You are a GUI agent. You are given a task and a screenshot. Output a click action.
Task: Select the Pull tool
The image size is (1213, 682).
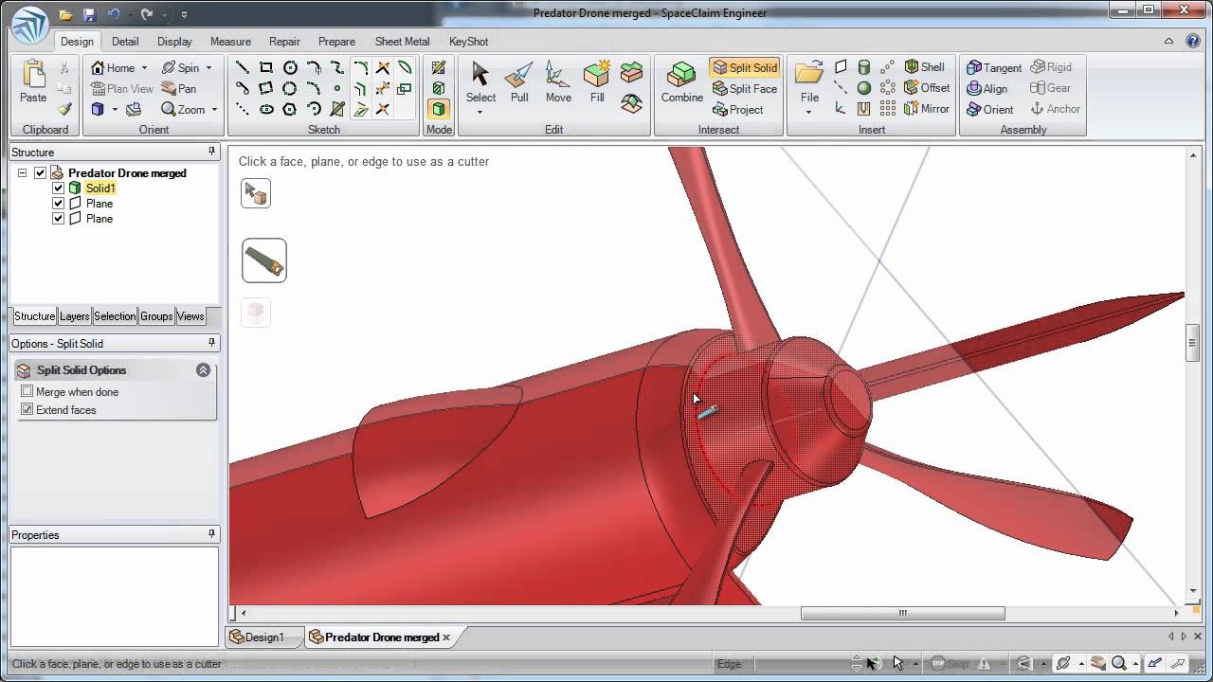click(x=519, y=82)
